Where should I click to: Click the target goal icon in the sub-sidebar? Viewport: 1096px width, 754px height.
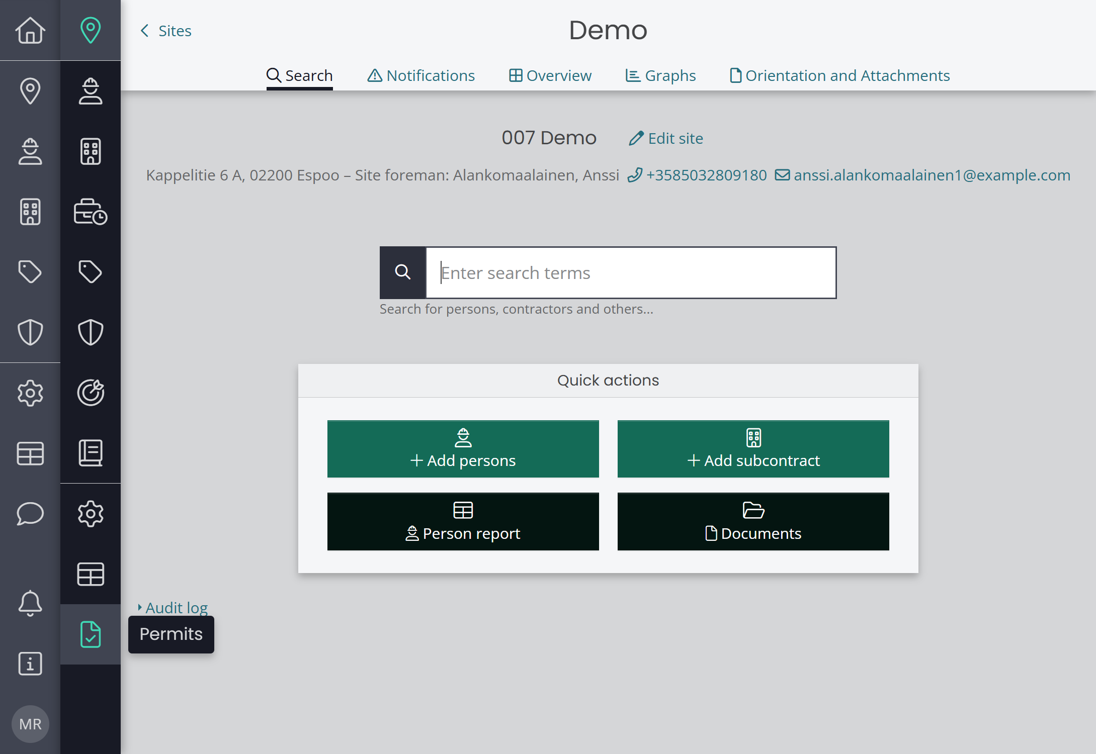point(91,393)
